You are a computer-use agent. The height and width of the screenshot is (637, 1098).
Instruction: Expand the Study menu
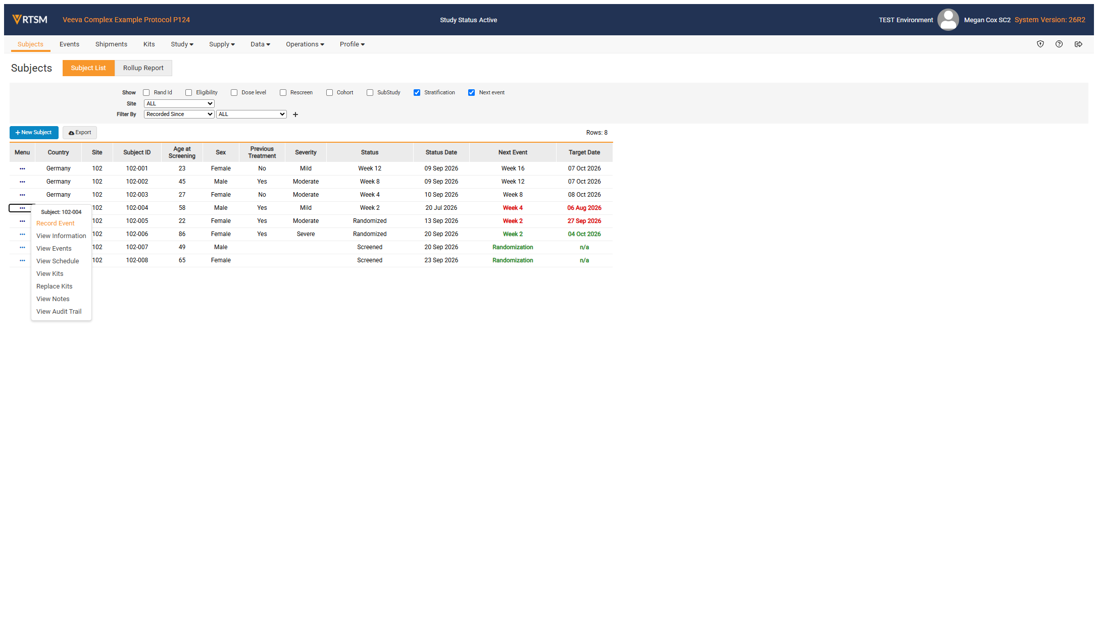[182, 44]
